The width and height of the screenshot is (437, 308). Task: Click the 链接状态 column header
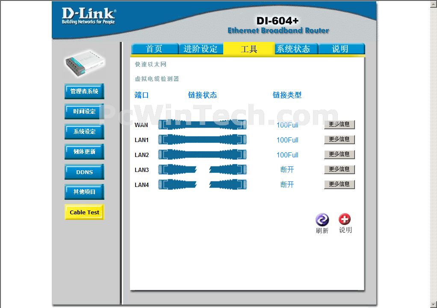[203, 95]
